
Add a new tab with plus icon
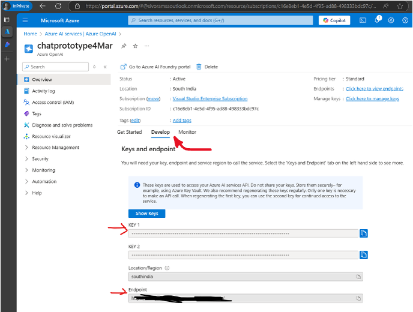tap(7, 59)
